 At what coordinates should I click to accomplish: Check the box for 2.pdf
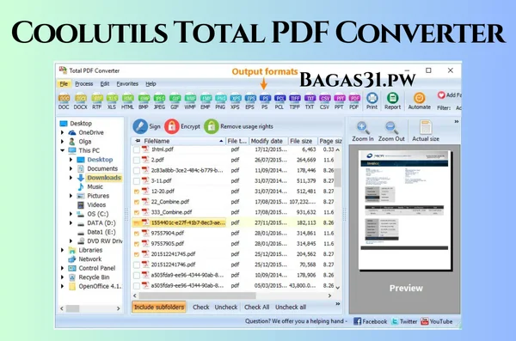[136, 160]
